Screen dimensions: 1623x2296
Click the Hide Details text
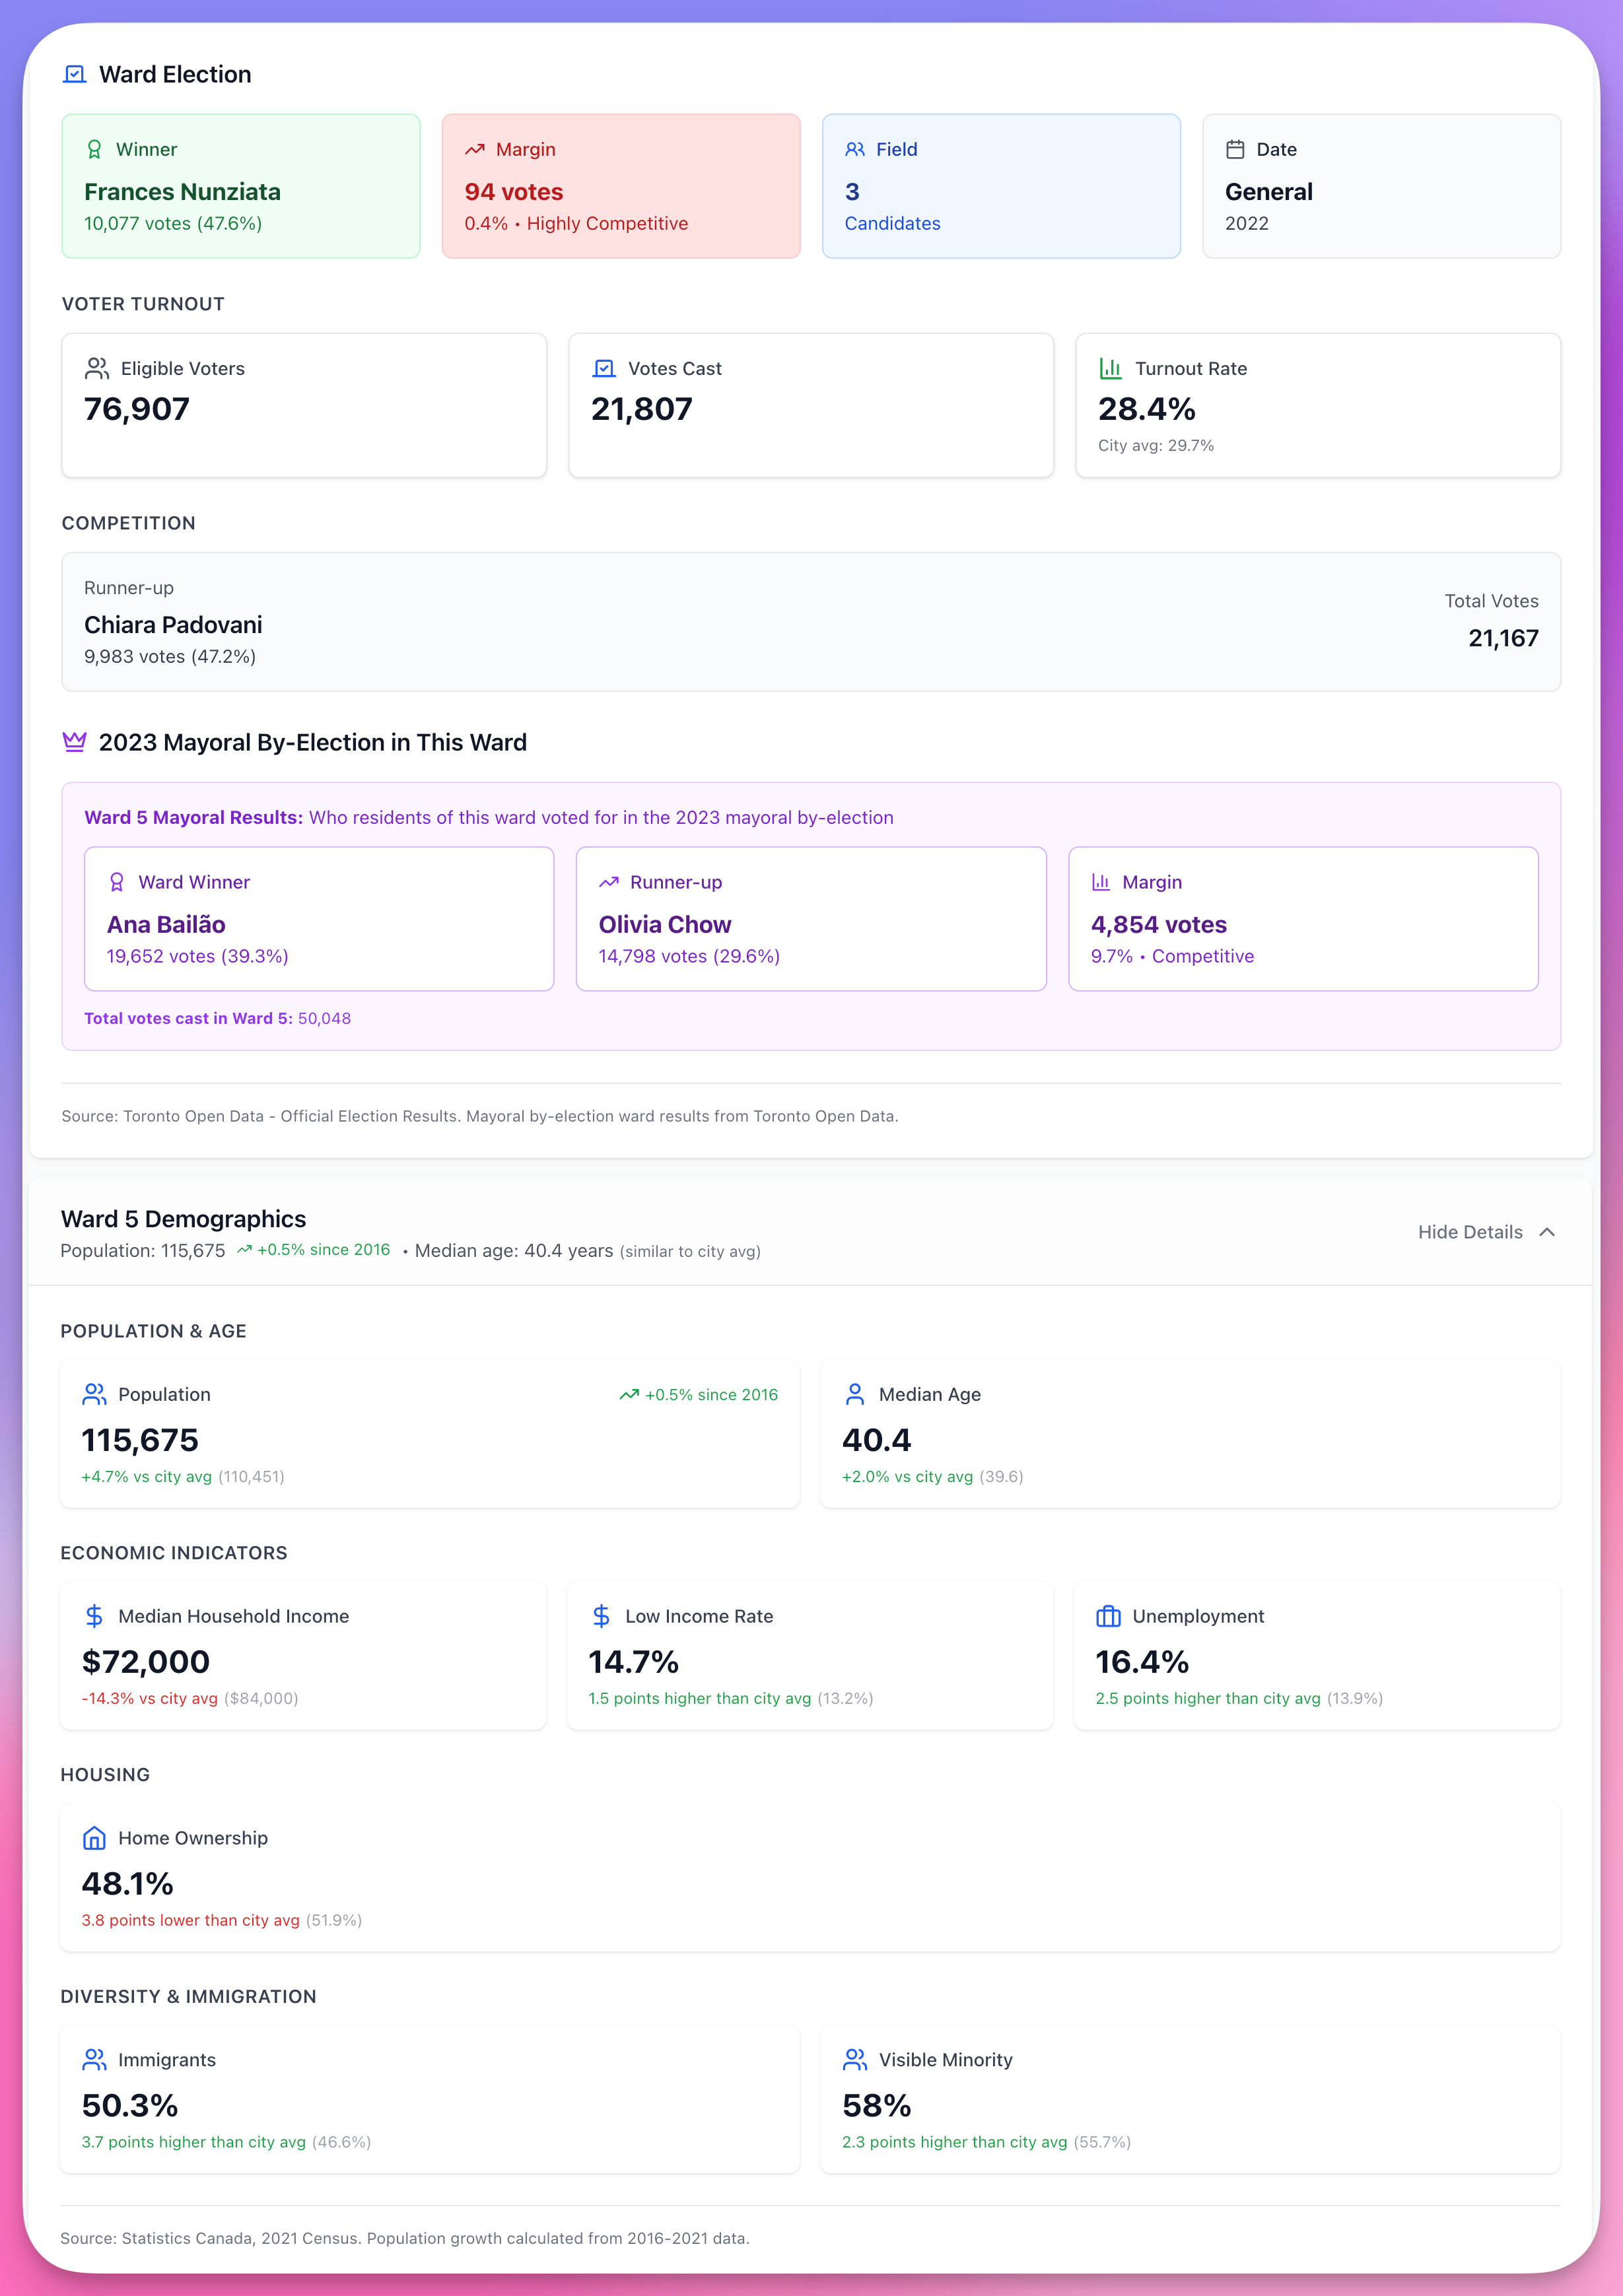coord(1469,1232)
